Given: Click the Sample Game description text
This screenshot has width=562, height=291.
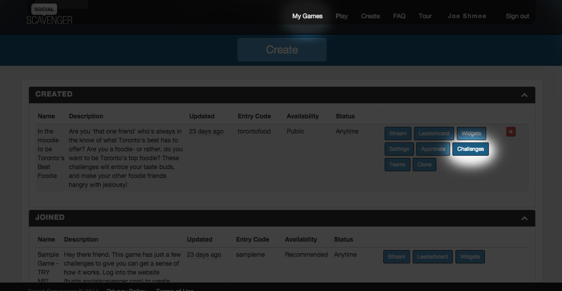Looking at the screenshot, I should click(x=122, y=268).
